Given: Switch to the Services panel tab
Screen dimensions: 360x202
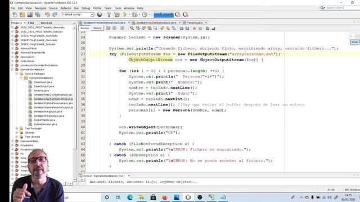Looking at the screenshot, I should 46,23.
